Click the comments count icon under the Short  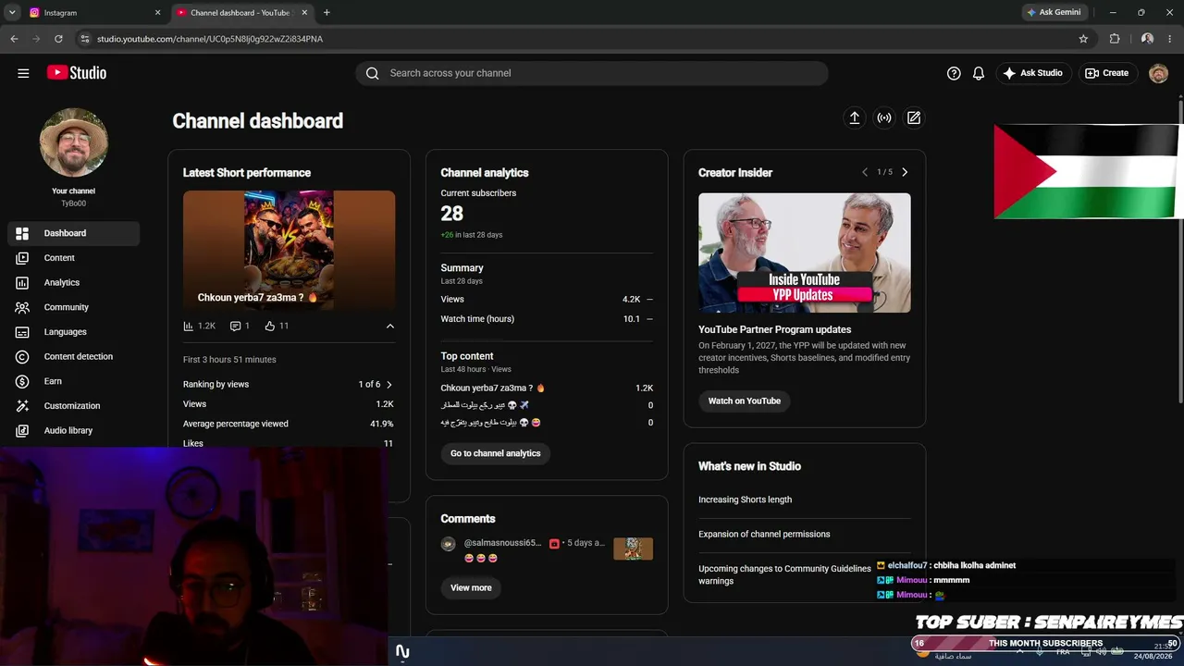tap(235, 326)
